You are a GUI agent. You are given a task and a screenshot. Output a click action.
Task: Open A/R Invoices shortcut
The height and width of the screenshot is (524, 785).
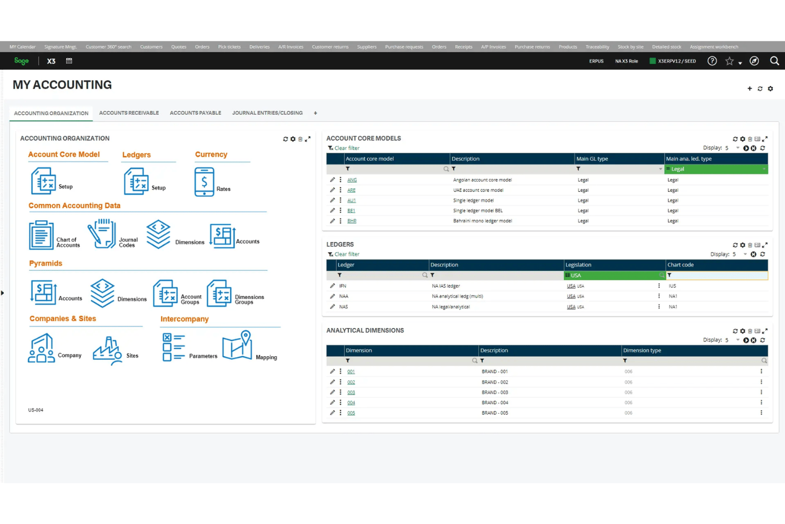291,47
